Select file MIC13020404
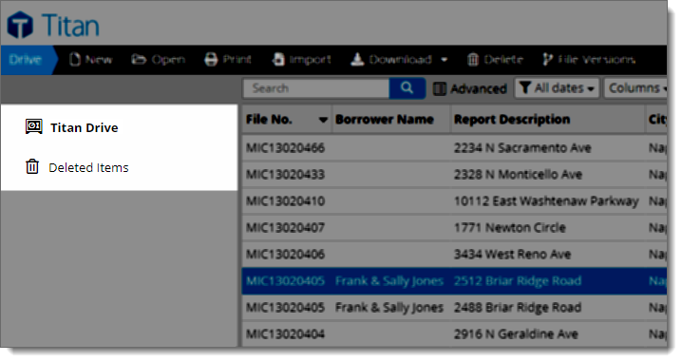This screenshot has width=682, height=362. (285, 334)
